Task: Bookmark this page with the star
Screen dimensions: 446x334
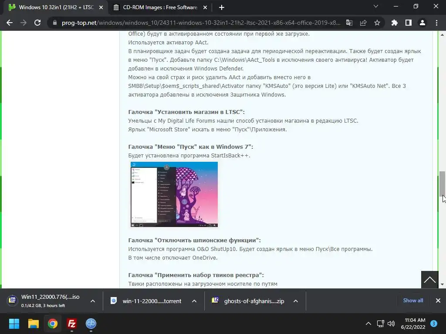Action: (x=377, y=23)
